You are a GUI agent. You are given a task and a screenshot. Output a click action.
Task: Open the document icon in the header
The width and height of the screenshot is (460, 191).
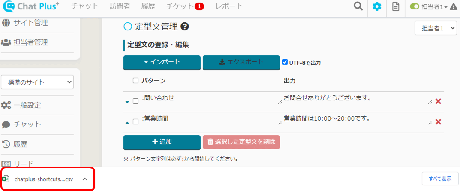click(x=396, y=7)
